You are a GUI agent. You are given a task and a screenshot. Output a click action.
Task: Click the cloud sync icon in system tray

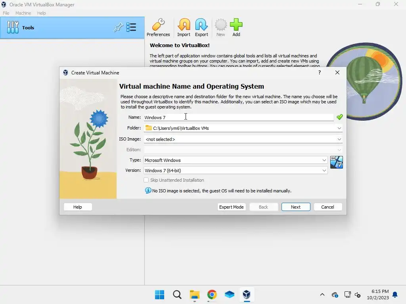(x=335, y=294)
